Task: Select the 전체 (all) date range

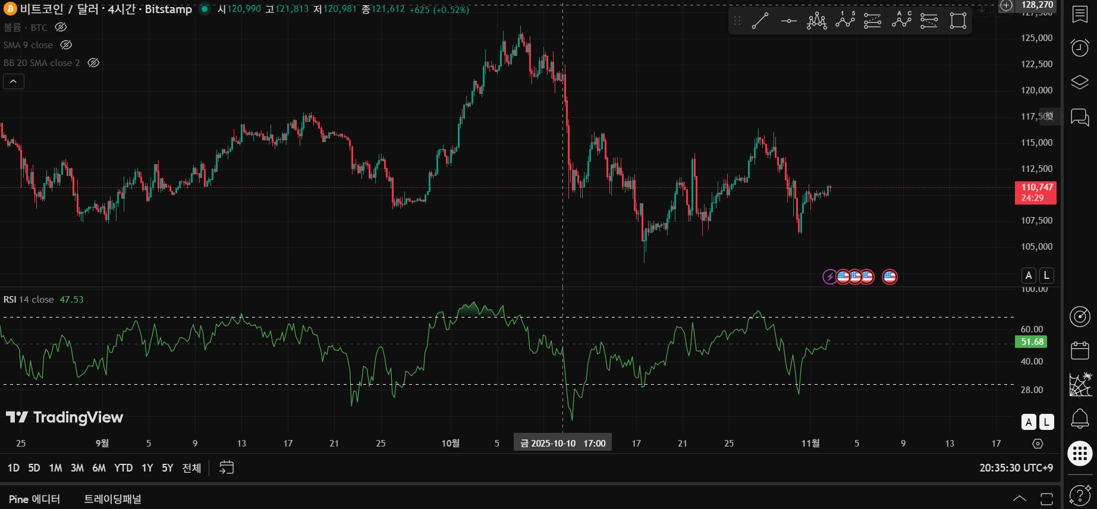Action: tap(191, 468)
